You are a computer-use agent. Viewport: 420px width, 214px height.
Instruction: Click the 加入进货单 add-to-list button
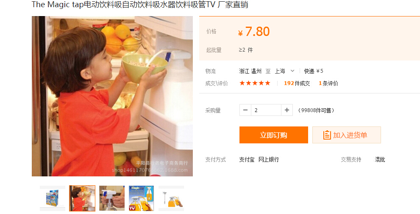point(346,135)
